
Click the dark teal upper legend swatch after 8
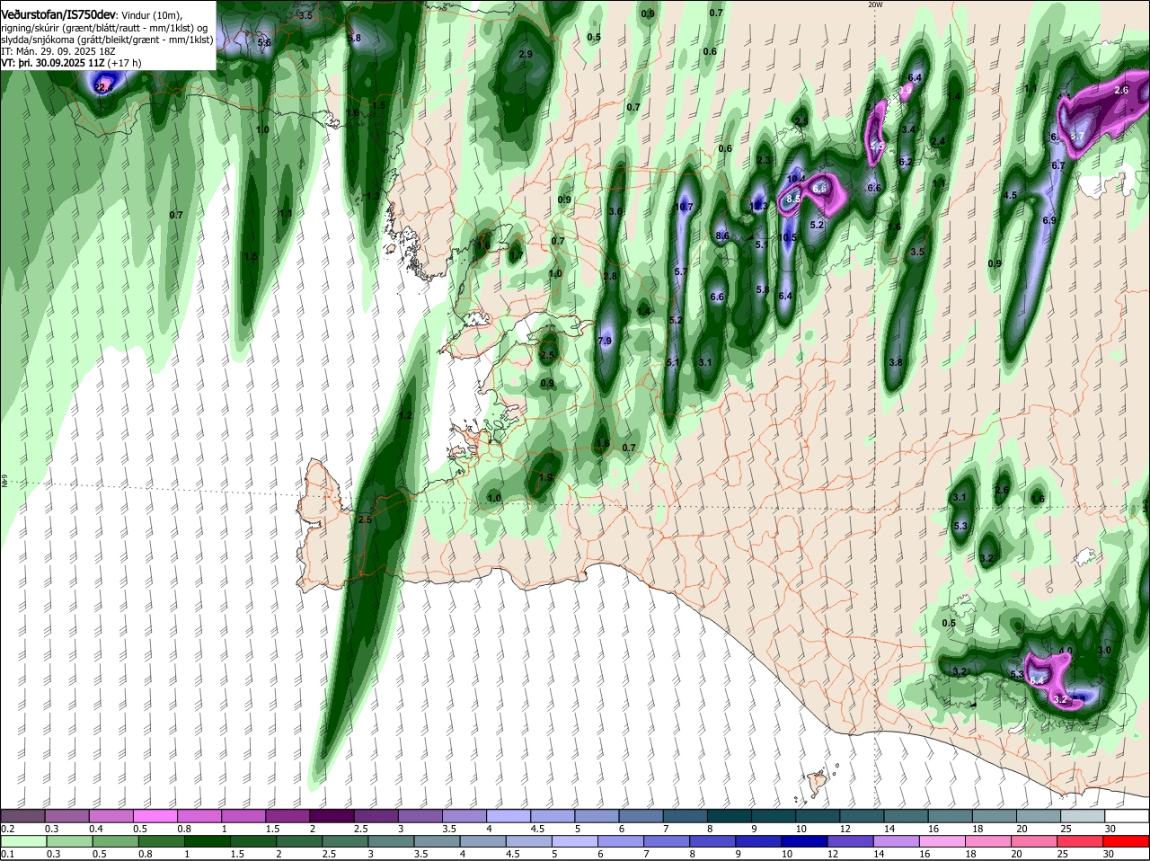[730, 816]
